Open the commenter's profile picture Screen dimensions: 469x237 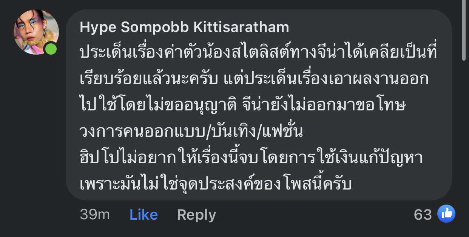(x=35, y=32)
